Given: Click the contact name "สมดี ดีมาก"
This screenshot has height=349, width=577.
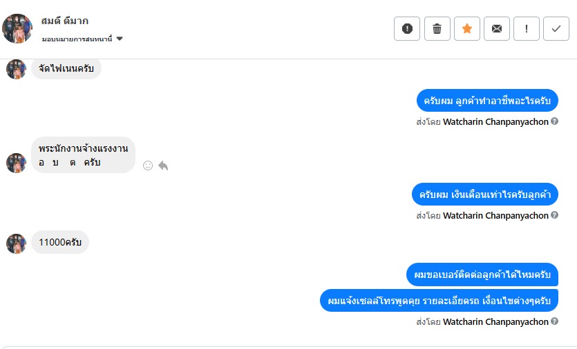Looking at the screenshot, I should [65, 21].
